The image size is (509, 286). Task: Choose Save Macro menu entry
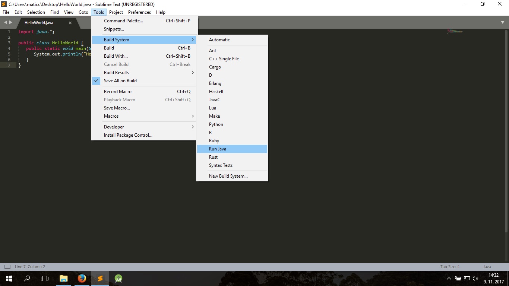[x=143, y=108]
